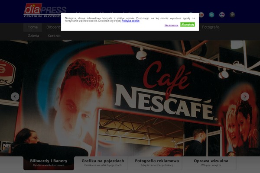Select Bilboardy i Banery slide tab

[49, 163]
